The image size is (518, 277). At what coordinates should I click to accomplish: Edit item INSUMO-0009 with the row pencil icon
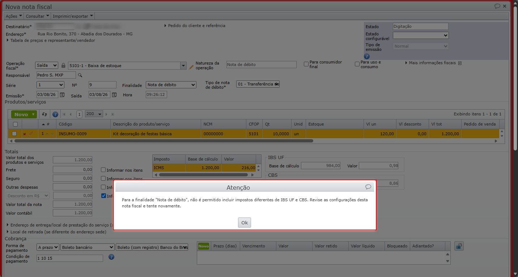(30, 134)
